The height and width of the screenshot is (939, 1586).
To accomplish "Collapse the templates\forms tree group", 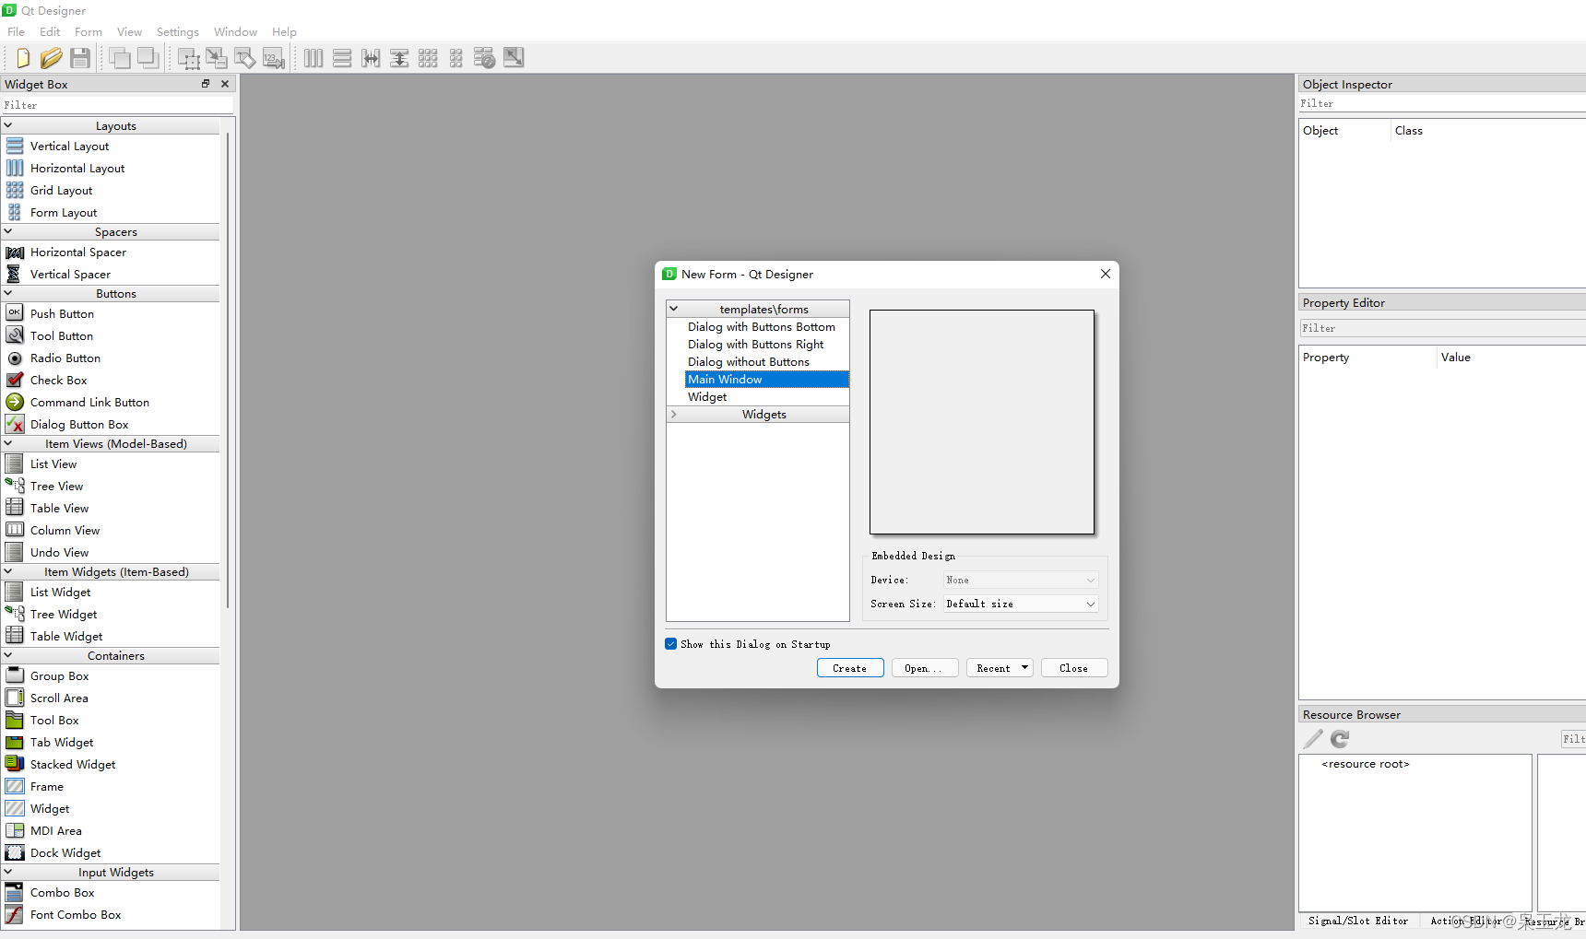I will [674, 310].
